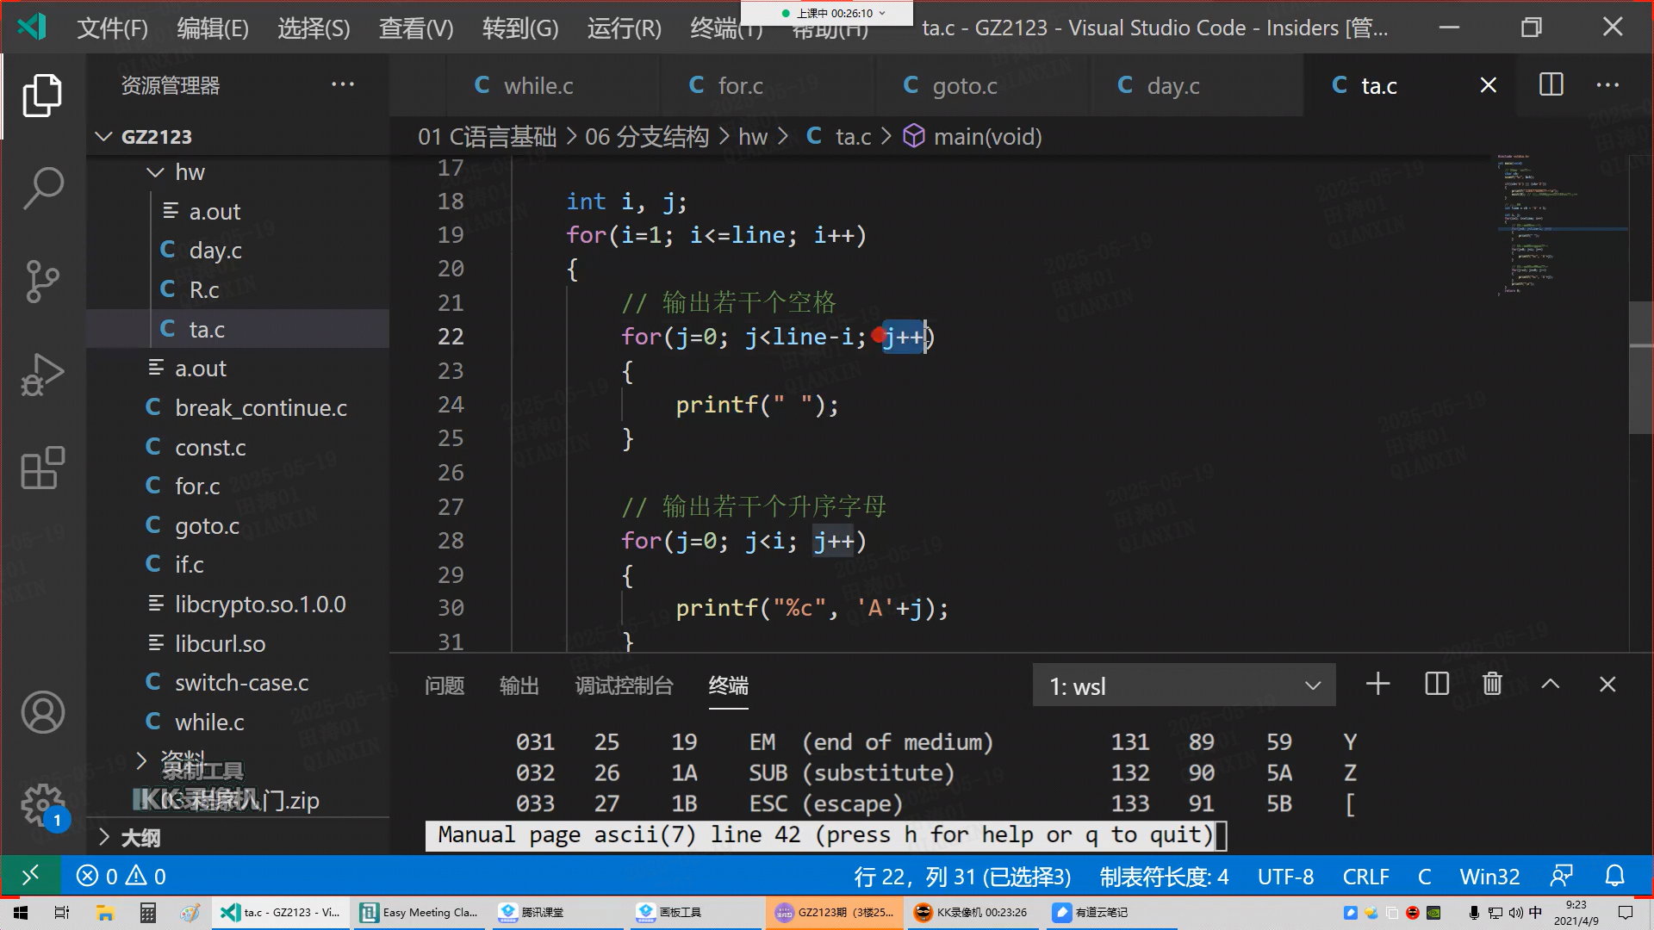The height and width of the screenshot is (930, 1654).
Task: Switch to the goto.c editor tab
Action: (963, 86)
